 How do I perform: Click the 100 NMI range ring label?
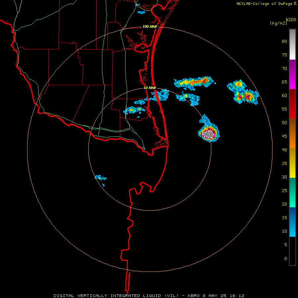(150, 26)
